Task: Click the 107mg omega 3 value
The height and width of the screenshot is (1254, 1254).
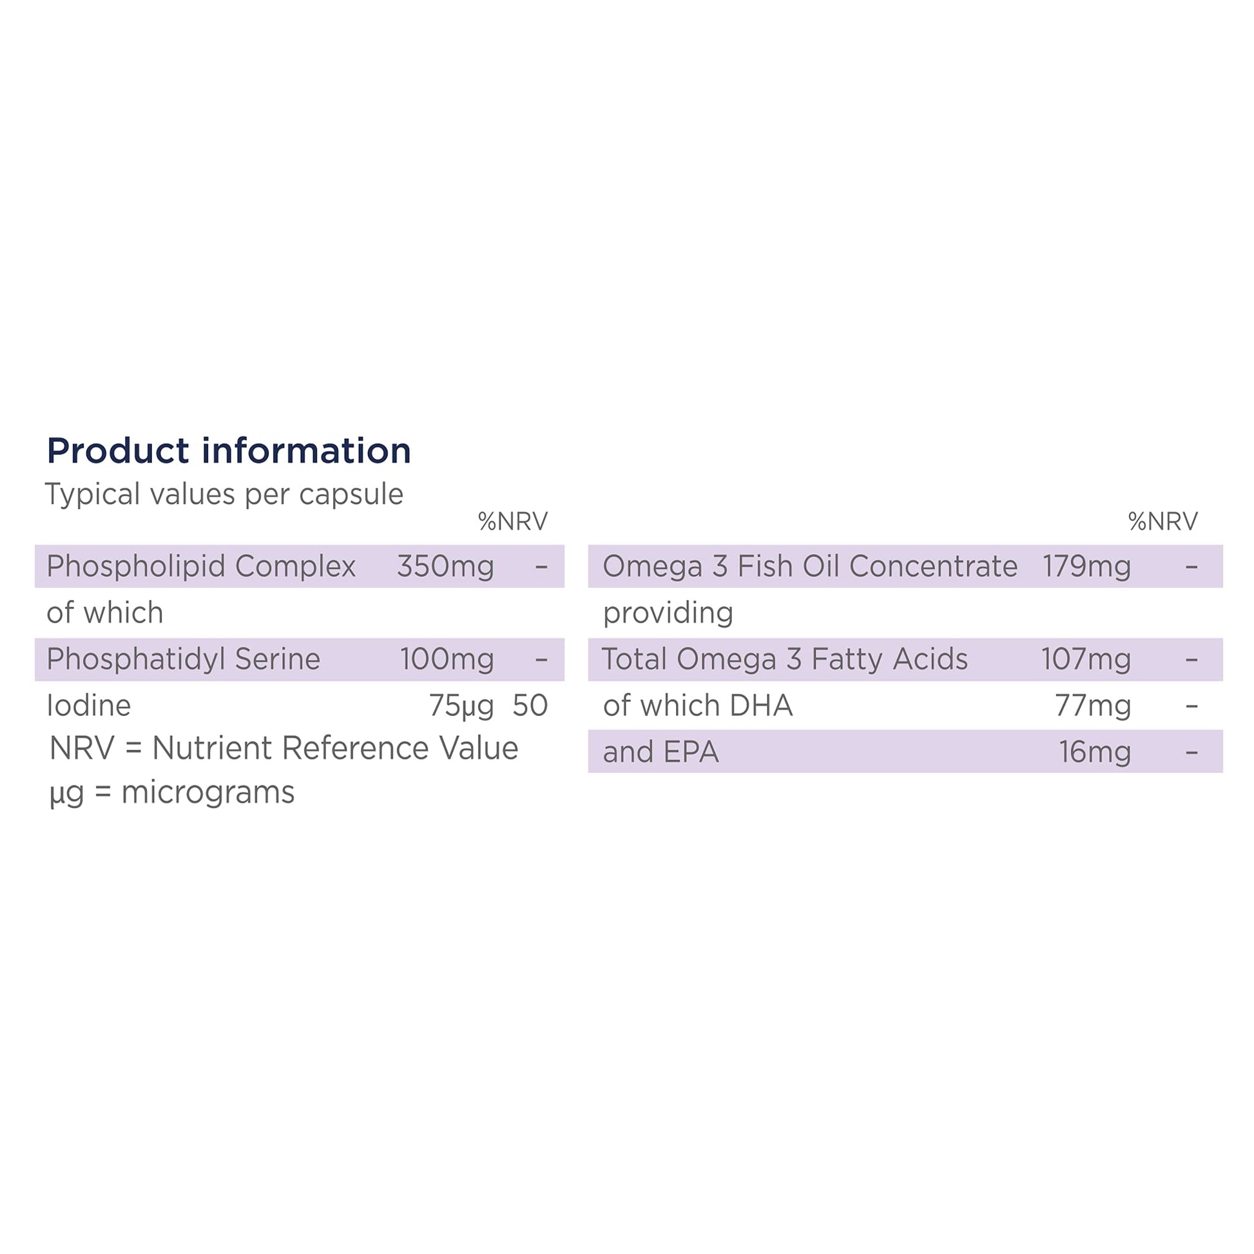Action: (x=1086, y=659)
